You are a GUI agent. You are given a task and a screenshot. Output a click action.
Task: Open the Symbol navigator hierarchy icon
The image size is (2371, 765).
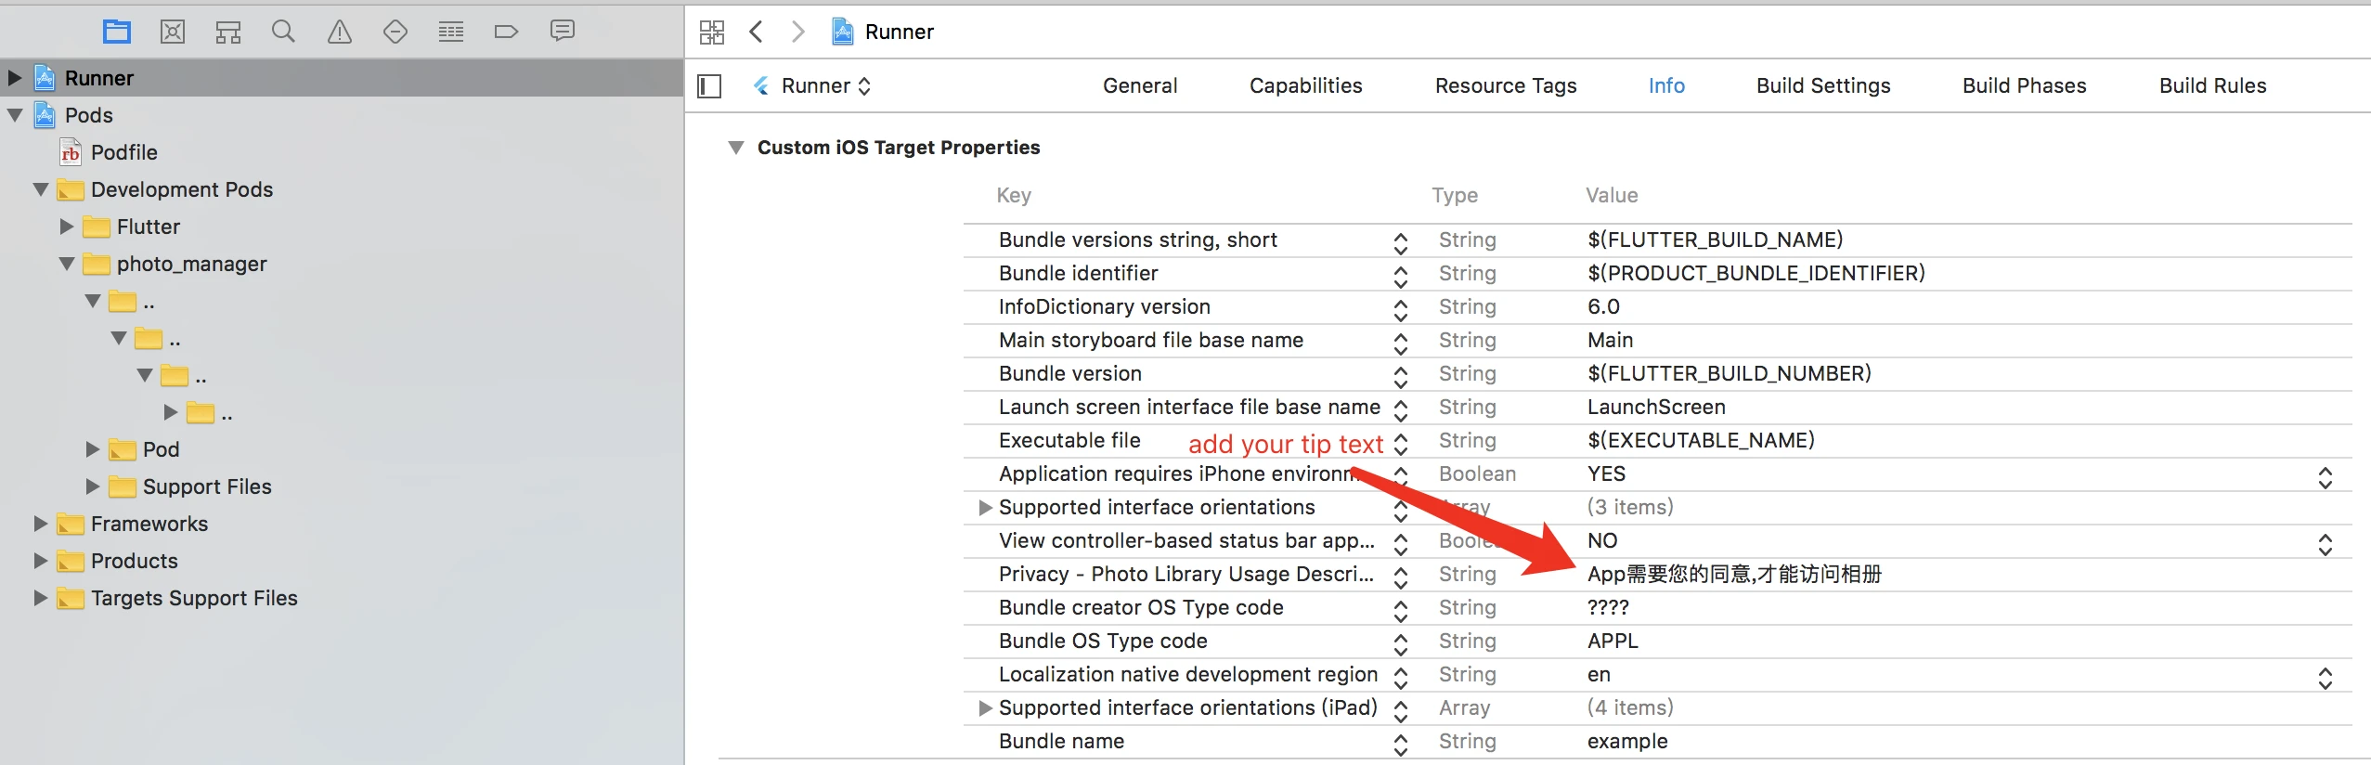click(x=228, y=32)
